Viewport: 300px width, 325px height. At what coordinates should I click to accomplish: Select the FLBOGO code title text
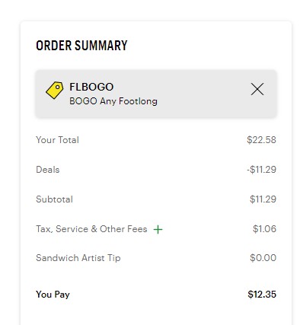coord(91,87)
